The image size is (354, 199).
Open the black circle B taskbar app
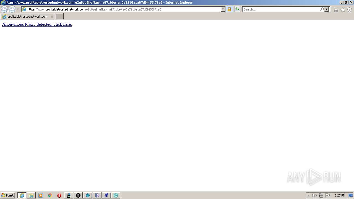(x=78, y=195)
